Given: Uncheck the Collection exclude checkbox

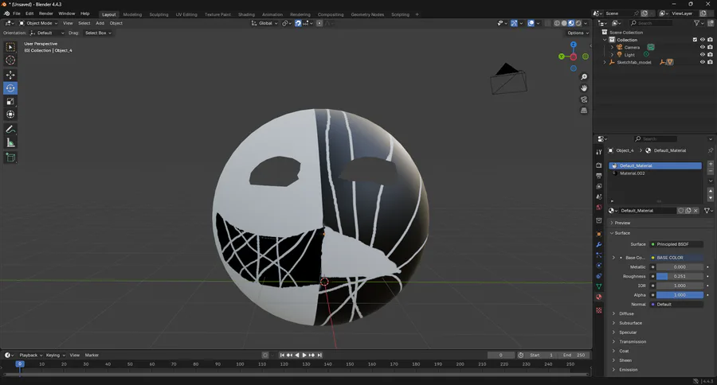Looking at the screenshot, I should tap(695, 40).
